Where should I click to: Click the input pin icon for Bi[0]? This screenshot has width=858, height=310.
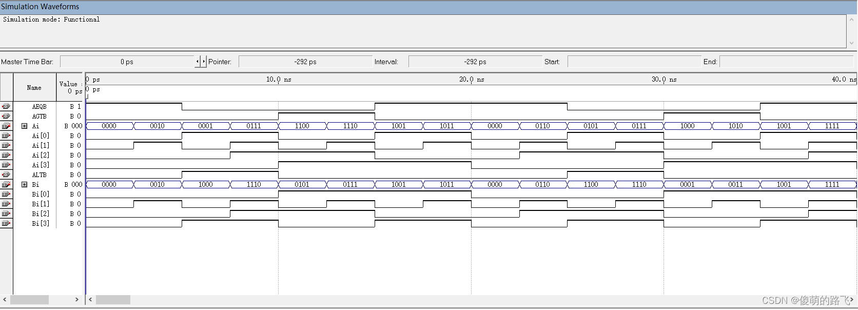[x=6, y=194]
